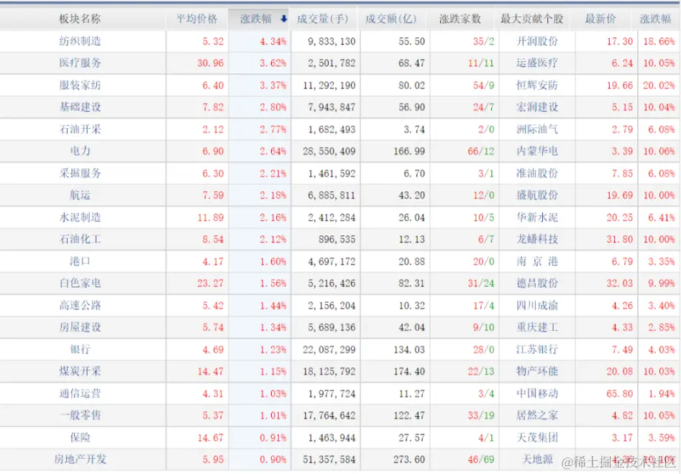681x474 pixels.
Task: Open the 一般零售 sector link
Action: coord(80,415)
